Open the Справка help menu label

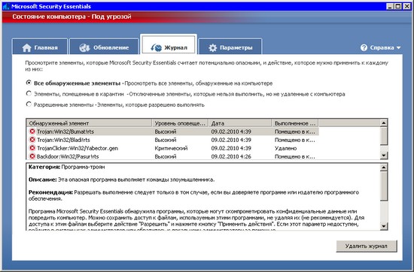[382, 47]
